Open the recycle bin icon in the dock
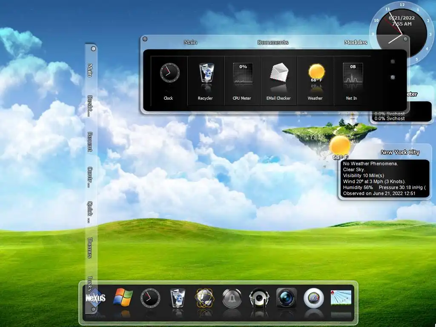The width and height of the screenshot is (436, 327). [178, 298]
